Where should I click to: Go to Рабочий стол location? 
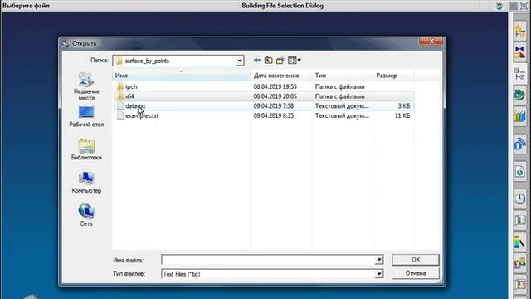(86, 117)
